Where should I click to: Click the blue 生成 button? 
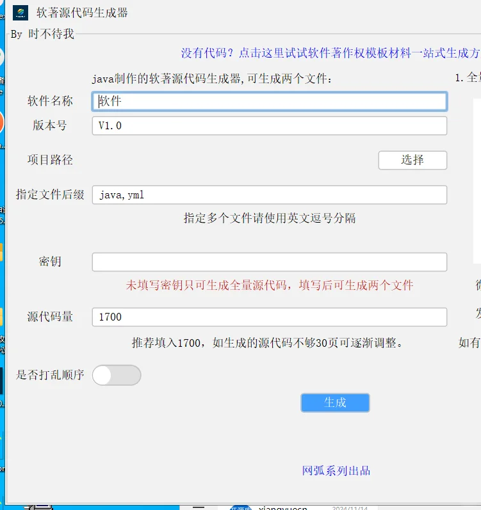(x=335, y=402)
